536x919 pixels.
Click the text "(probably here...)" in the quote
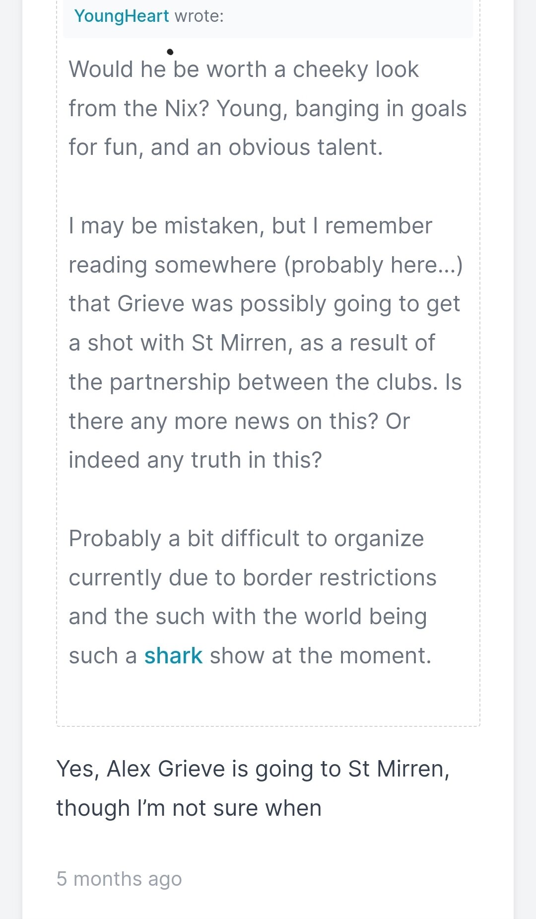coord(373,265)
